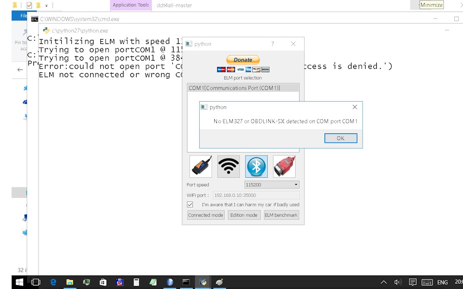463x289 pixels.
Task: Open the Quick Access toolbar dropdown arrow
Action: click(46, 6)
